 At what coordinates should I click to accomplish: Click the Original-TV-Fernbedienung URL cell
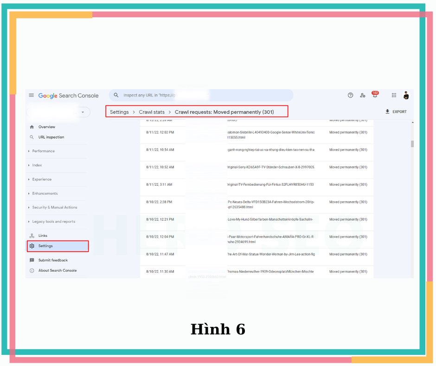[270, 184]
